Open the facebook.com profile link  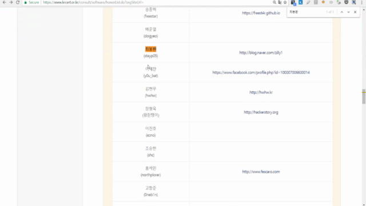(x=261, y=73)
